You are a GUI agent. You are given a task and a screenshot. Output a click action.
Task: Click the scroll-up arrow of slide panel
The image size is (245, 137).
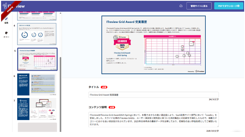[60, 13]
